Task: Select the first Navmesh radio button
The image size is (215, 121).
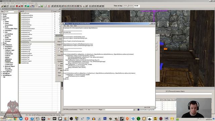Action: tap(59, 64)
